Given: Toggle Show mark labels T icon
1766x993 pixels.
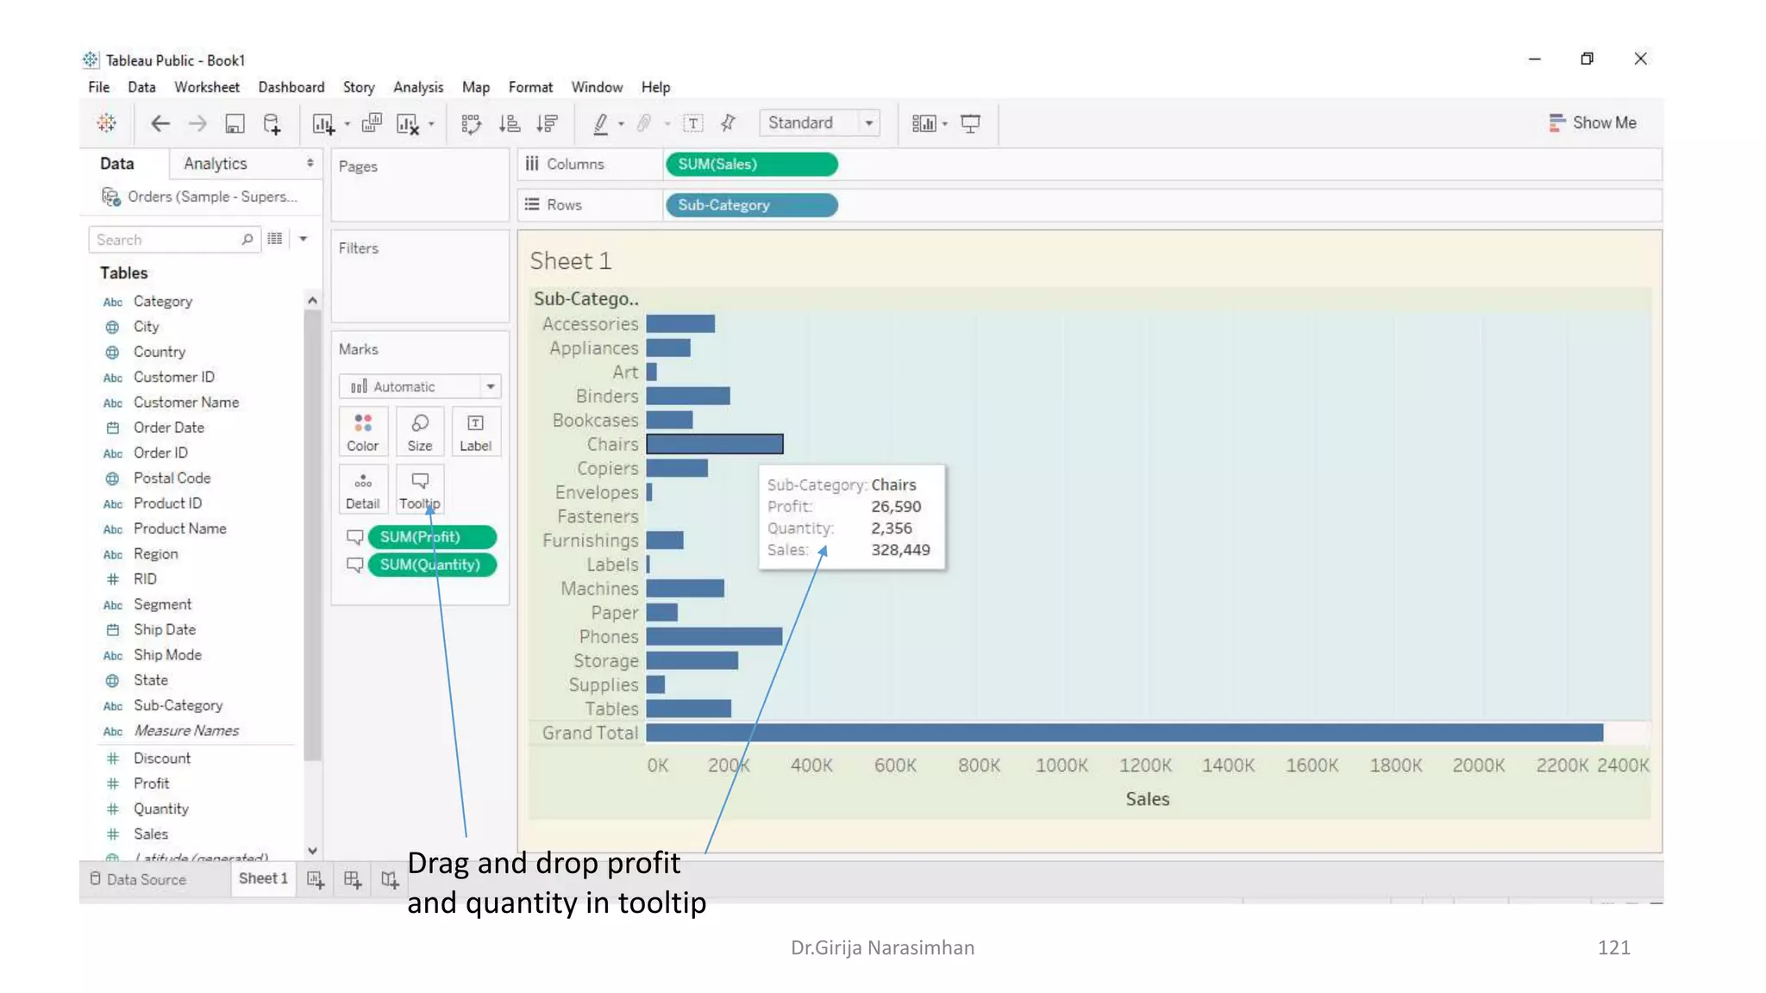Looking at the screenshot, I should tap(692, 123).
